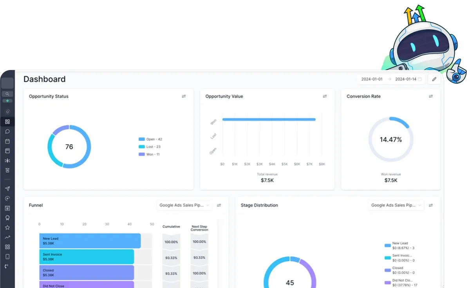
Task: Open Opportunity Status widget filter settings
Action: tap(184, 96)
